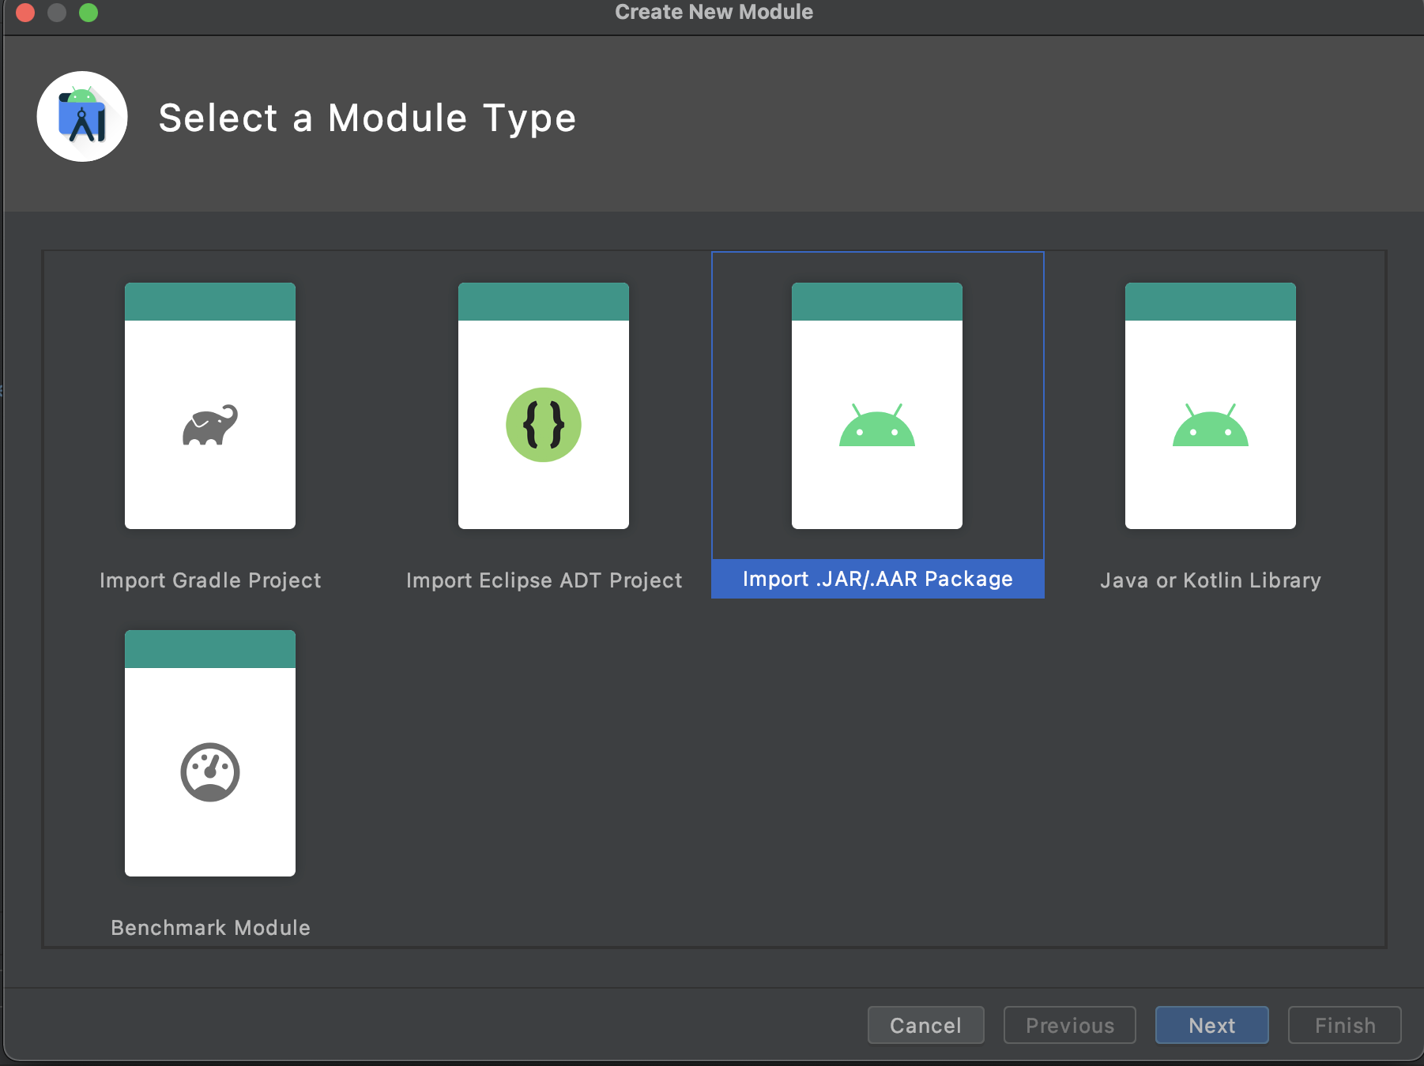Screen dimensions: 1424x1066
Task: Click the Eclipse ADT curly braces icon
Action: point(544,425)
